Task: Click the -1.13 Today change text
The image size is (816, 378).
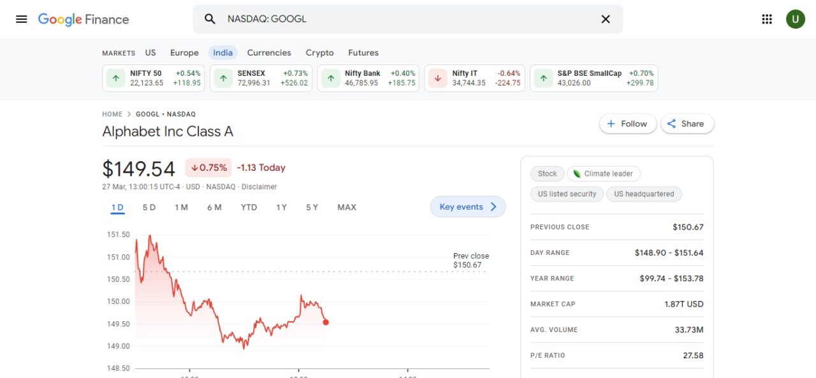Action: tap(261, 168)
